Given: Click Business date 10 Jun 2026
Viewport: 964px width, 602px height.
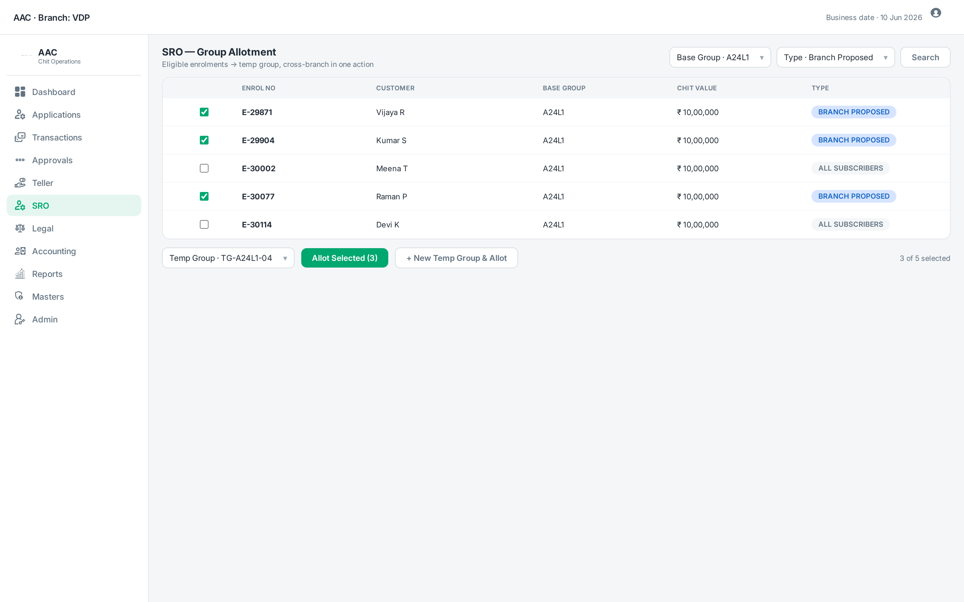Looking at the screenshot, I should [874, 17].
